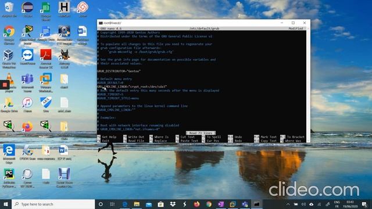Click the 'Write Out' nano shortcut label
Image resolution: width=372 pixels, height=209 pixels.
(136, 137)
